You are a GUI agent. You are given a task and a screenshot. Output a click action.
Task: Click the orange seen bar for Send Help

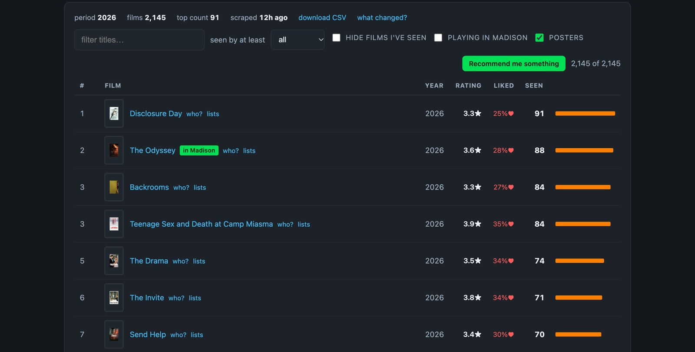click(x=578, y=335)
